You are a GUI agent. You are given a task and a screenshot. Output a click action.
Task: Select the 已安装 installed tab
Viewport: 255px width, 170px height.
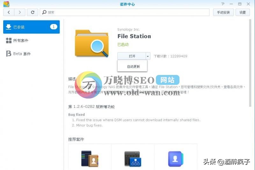tap(31, 27)
